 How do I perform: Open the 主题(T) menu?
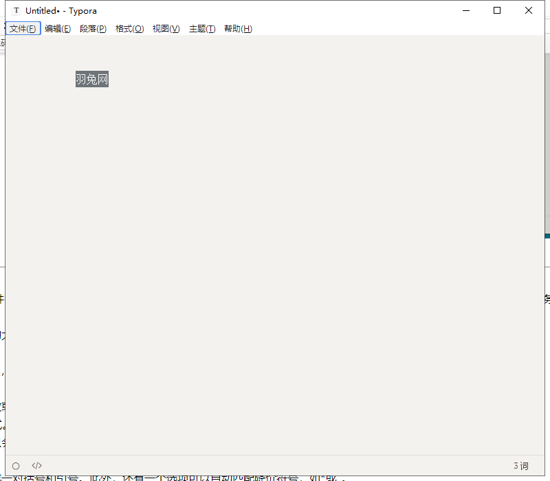[202, 28]
